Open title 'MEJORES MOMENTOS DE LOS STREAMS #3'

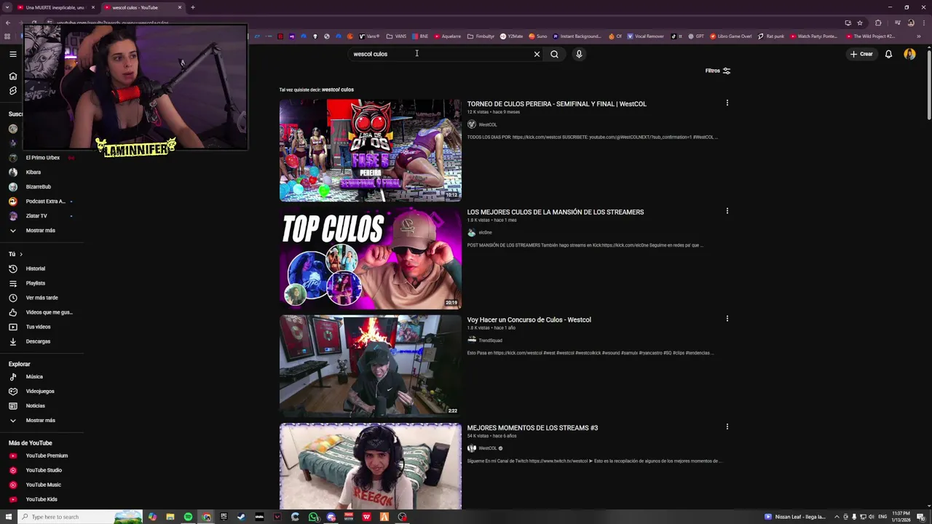[532, 428]
